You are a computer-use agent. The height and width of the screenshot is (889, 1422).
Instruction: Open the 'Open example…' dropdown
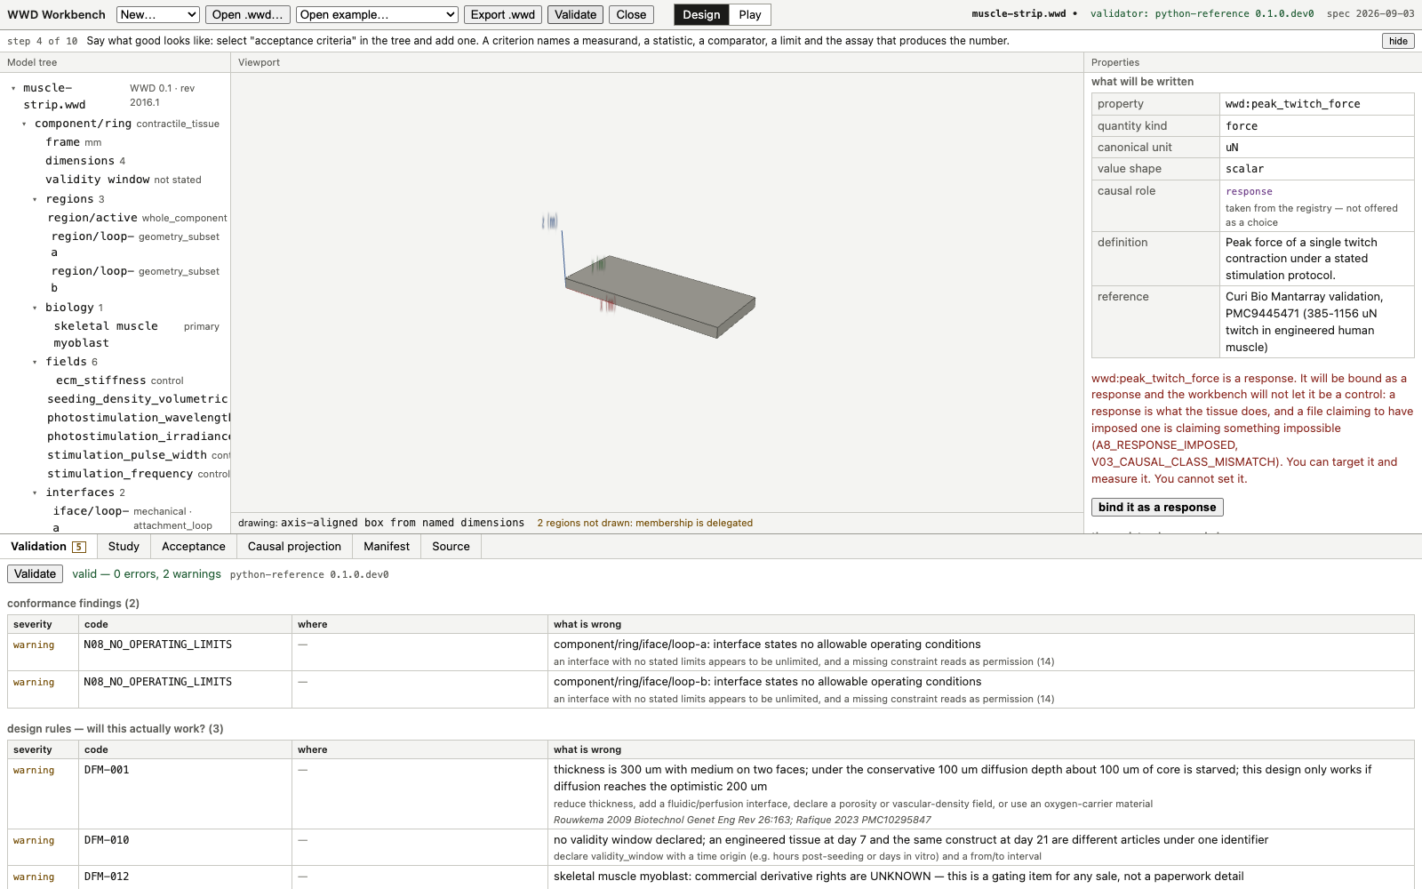point(378,14)
